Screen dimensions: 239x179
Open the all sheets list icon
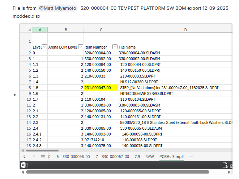coord(43,157)
